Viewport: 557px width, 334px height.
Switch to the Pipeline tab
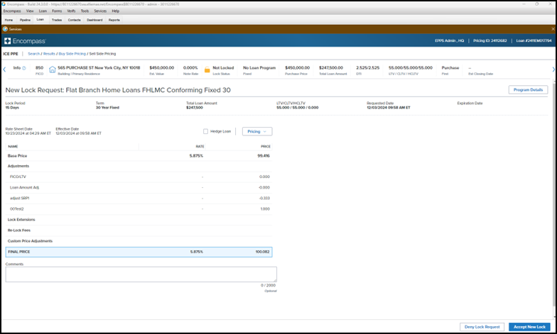tap(25, 20)
